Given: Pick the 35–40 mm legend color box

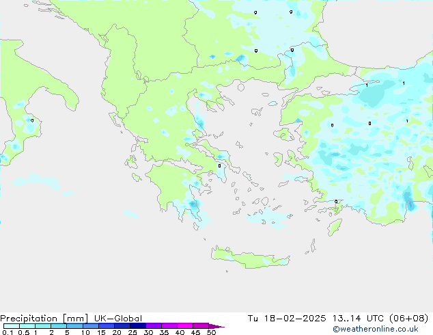Looking at the screenshot, I should pyautogui.click(x=169, y=326).
